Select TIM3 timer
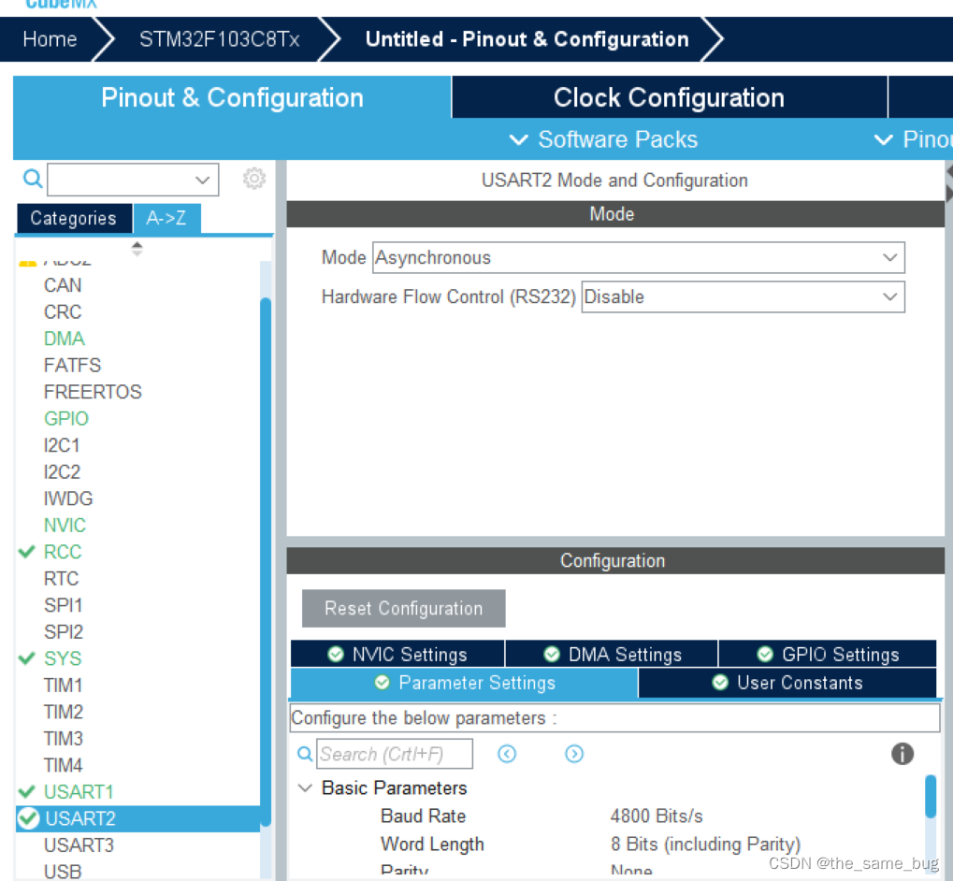 tap(64, 739)
